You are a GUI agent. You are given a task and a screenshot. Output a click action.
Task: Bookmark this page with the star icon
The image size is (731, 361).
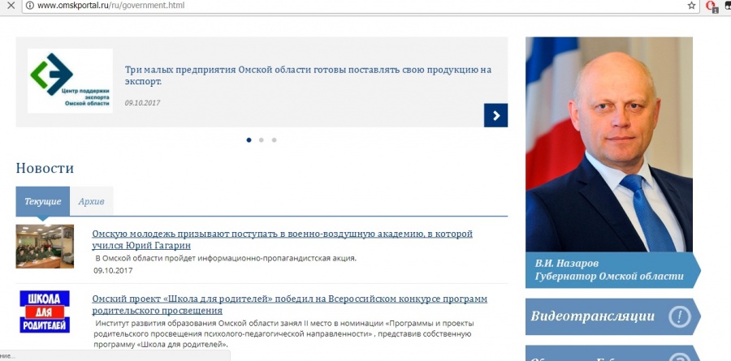[x=691, y=6]
